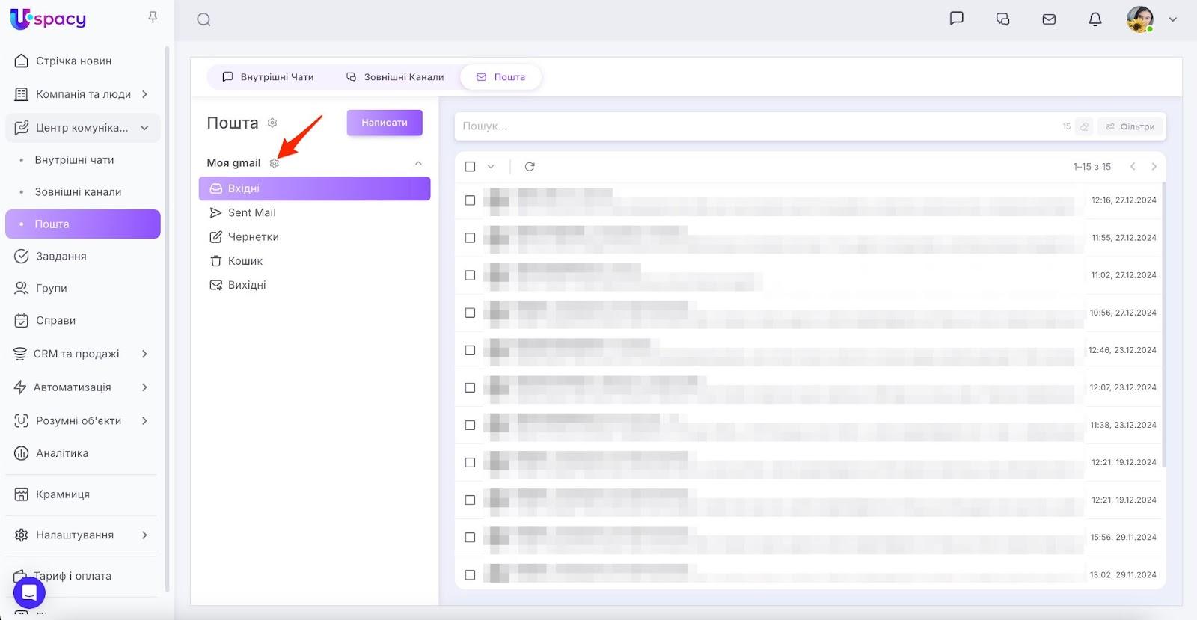Viewport: 1197px width, 620px height.
Task: Select the email from 11:55, 27.12.2024
Action: (470, 238)
